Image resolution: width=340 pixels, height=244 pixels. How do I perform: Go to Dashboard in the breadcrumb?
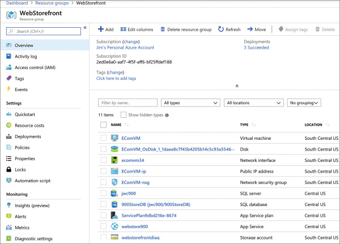point(17,3)
